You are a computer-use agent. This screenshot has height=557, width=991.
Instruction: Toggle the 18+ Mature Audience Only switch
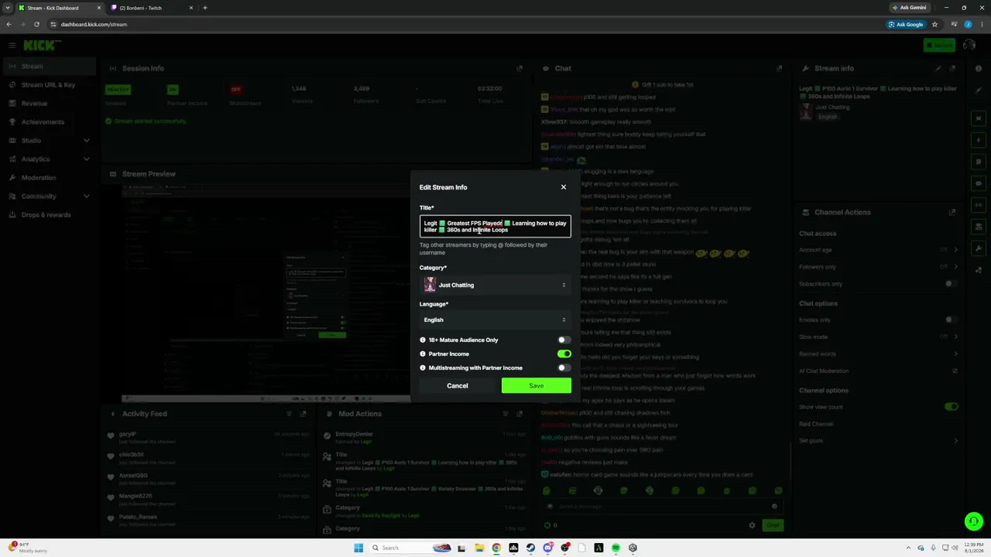click(564, 340)
